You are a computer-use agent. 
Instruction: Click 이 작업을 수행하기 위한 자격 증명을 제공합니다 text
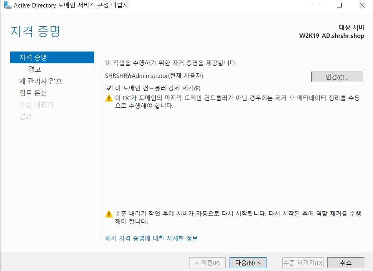171,63
